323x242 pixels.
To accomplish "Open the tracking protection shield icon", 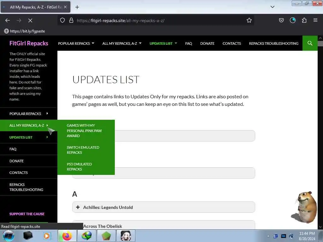I will coord(62,20).
